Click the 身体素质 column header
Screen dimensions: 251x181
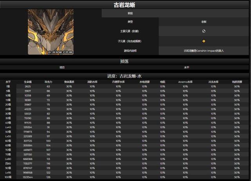click(x=69, y=82)
